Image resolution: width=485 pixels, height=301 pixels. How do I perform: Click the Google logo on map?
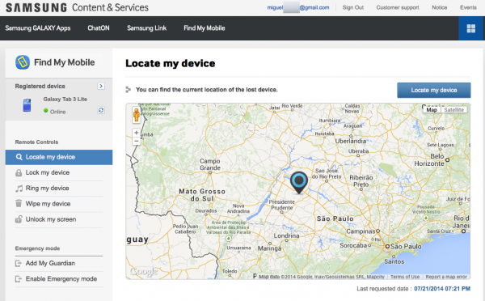[144, 272]
